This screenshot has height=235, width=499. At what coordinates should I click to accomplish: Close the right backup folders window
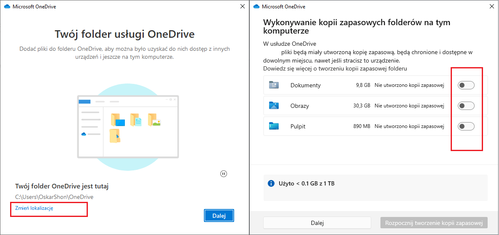click(x=492, y=6)
